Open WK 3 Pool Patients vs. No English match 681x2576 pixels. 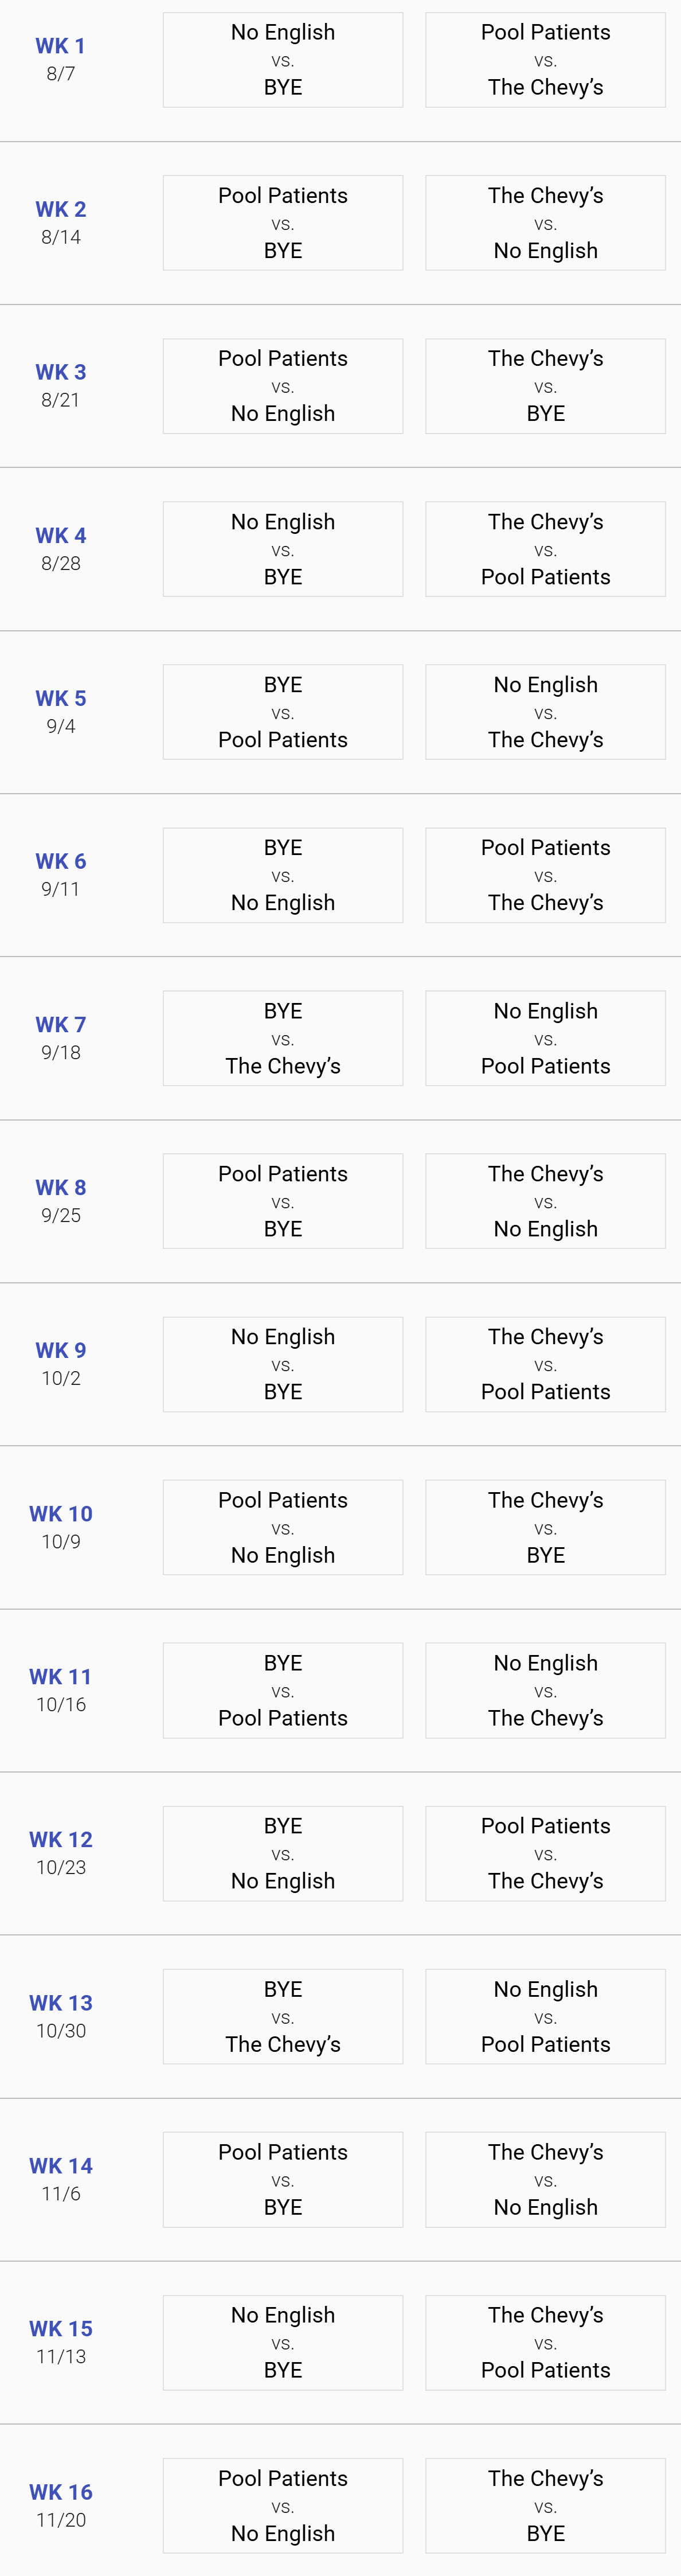click(x=283, y=386)
